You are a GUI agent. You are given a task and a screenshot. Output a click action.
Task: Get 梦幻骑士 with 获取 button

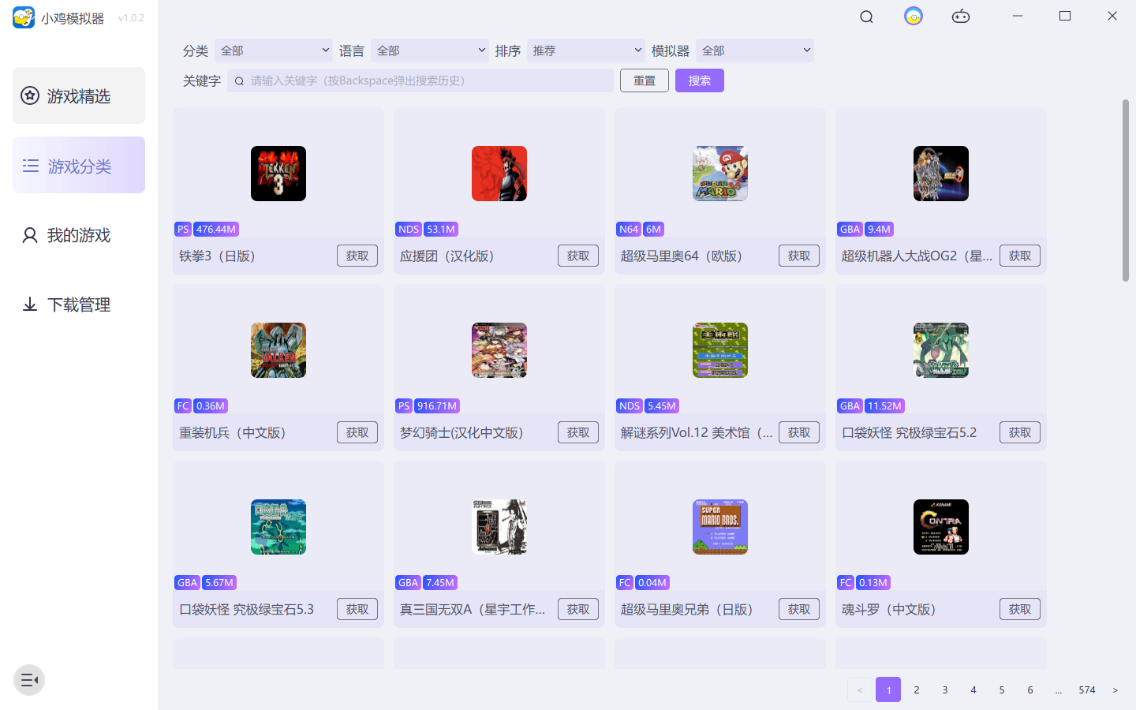(x=578, y=432)
